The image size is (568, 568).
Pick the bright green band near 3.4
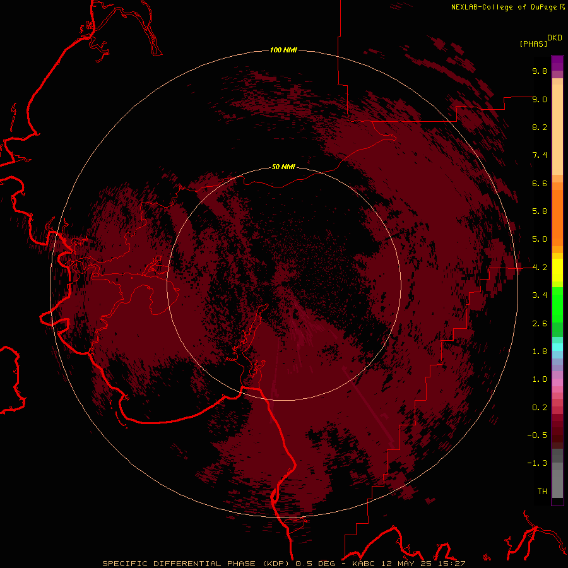point(557,305)
